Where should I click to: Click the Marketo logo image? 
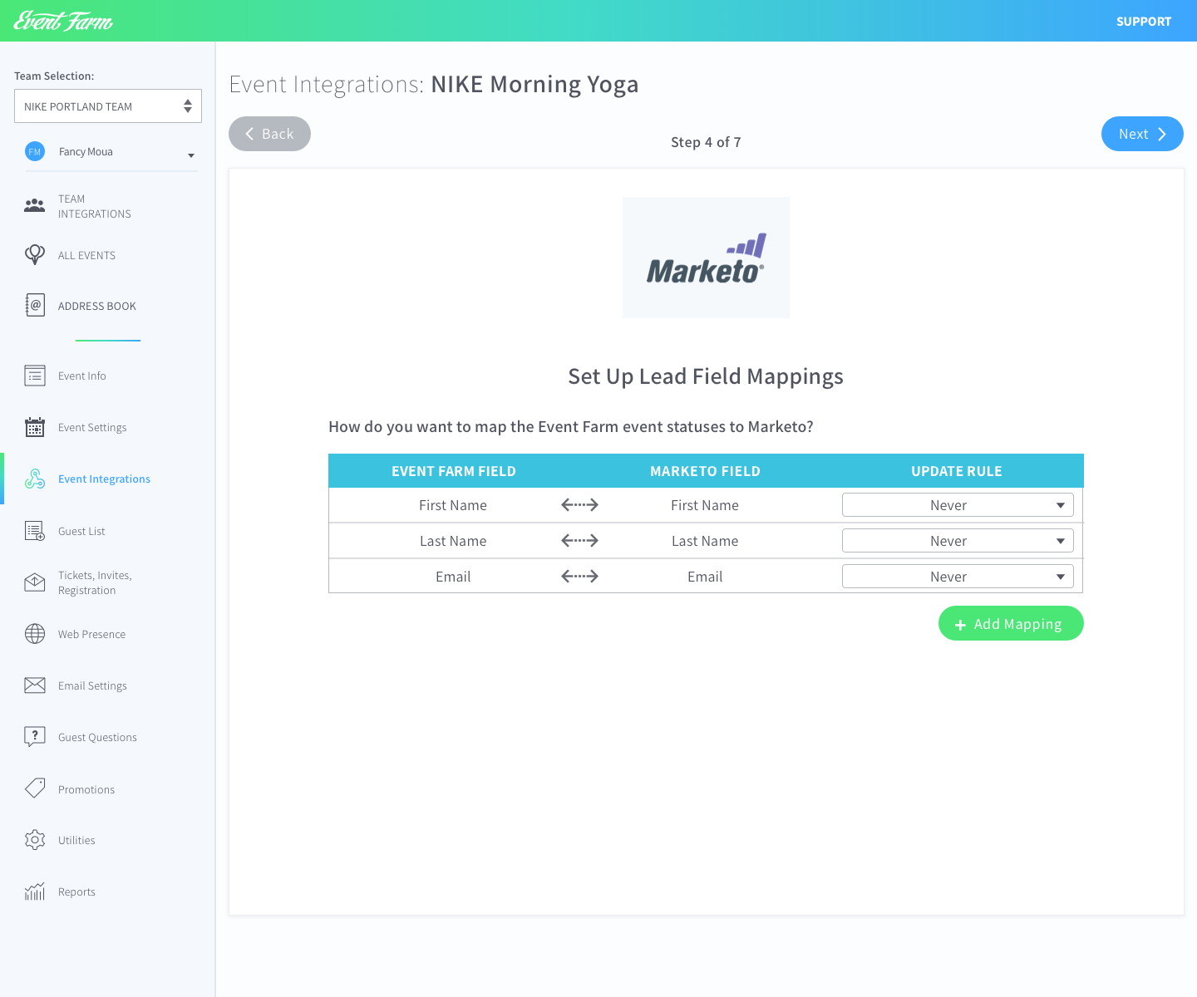(706, 257)
